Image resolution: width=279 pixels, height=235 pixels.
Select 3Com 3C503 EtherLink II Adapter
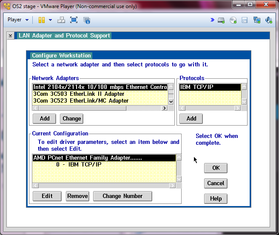click(100, 94)
